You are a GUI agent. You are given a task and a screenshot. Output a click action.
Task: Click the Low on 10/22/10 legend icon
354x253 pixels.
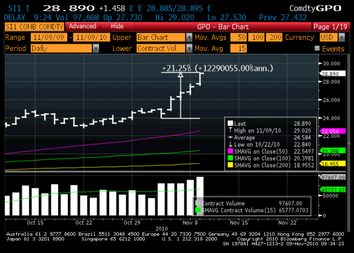230,144
